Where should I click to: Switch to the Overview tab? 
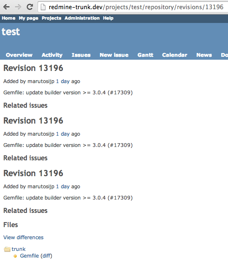point(19,55)
